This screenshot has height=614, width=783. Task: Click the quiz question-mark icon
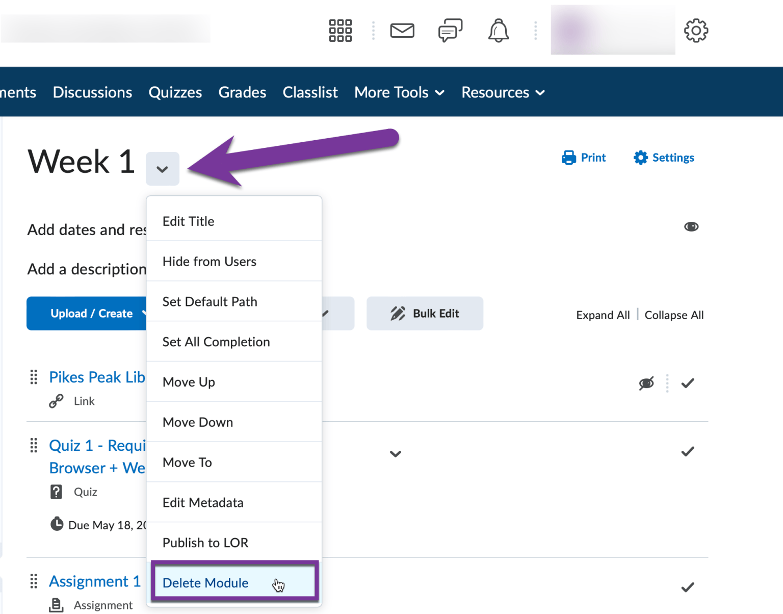56,492
